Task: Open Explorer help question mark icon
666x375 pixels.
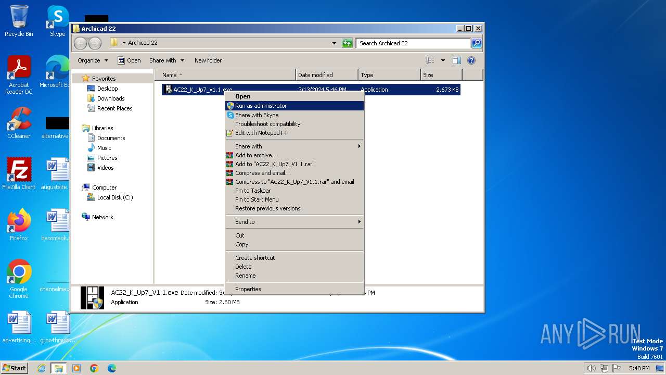Action: click(x=471, y=60)
